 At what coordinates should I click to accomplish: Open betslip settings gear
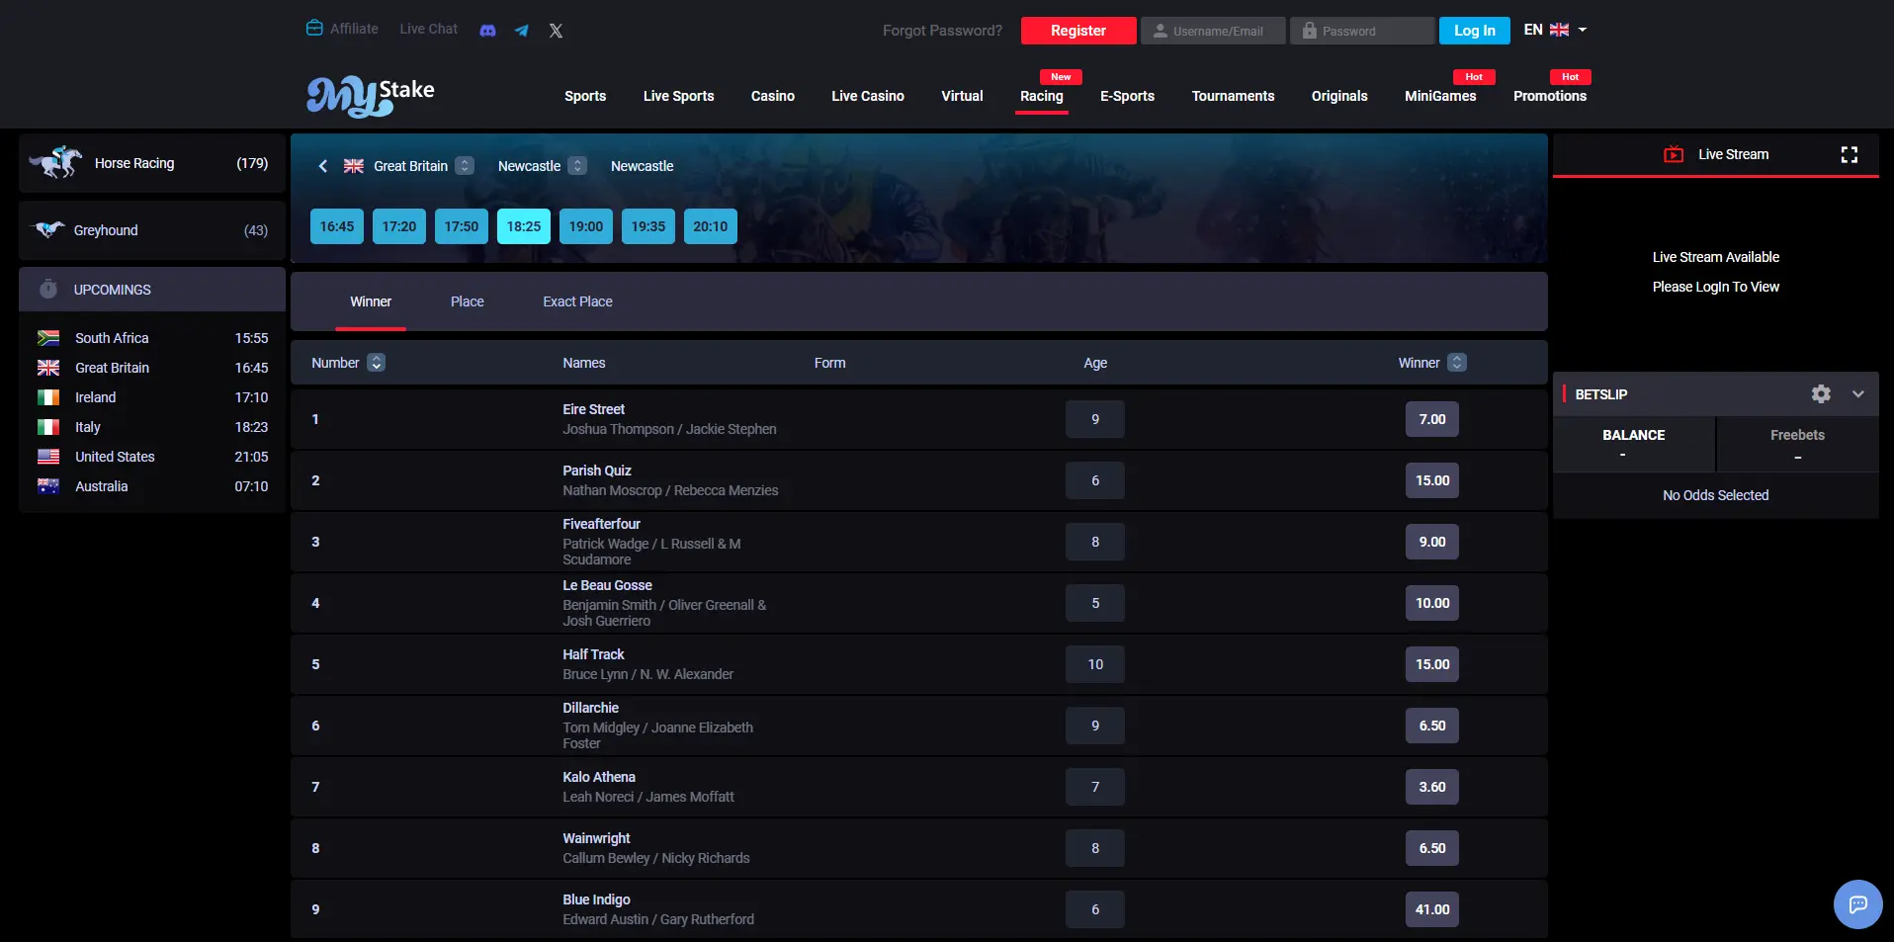pos(1821,393)
